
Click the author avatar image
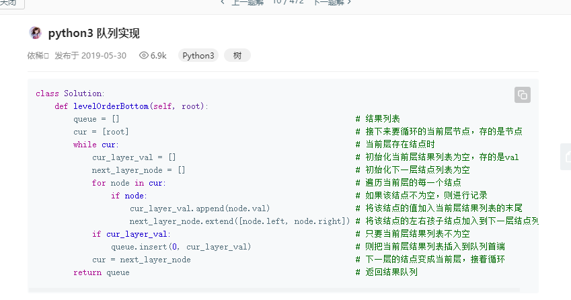pos(35,33)
